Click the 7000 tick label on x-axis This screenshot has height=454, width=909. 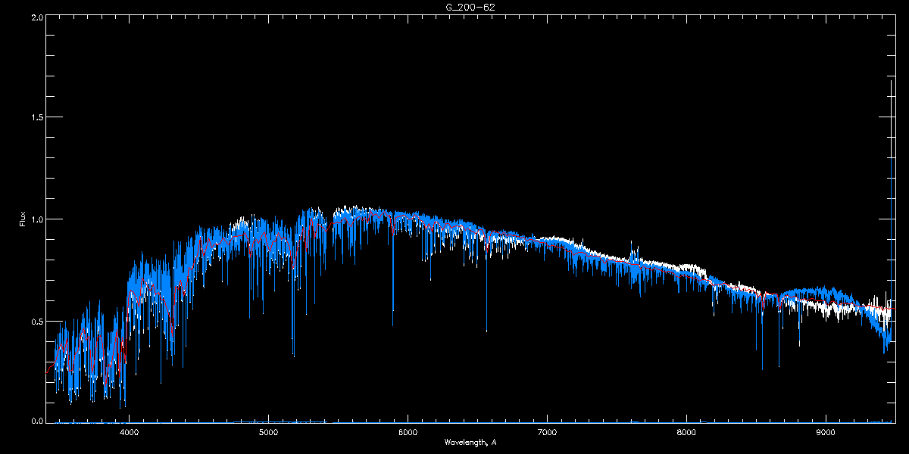547,433
